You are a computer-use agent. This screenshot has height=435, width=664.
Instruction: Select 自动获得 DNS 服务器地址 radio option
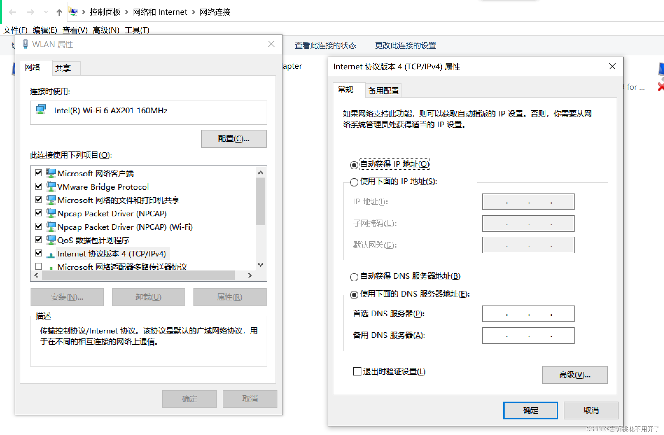tap(354, 277)
